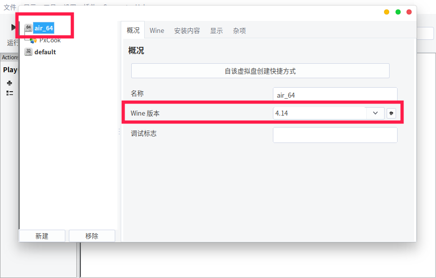
Task: Click the list icon in Actions panel
Action: coord(9,93)
